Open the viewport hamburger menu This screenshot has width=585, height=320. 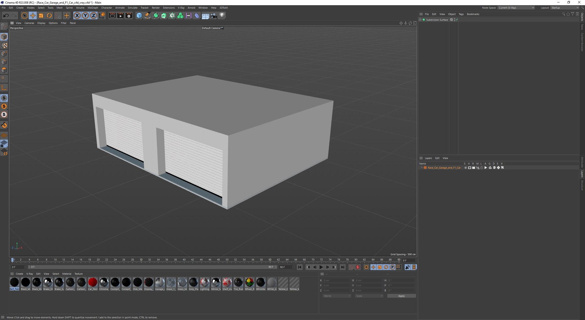click(x=12, y=23)
